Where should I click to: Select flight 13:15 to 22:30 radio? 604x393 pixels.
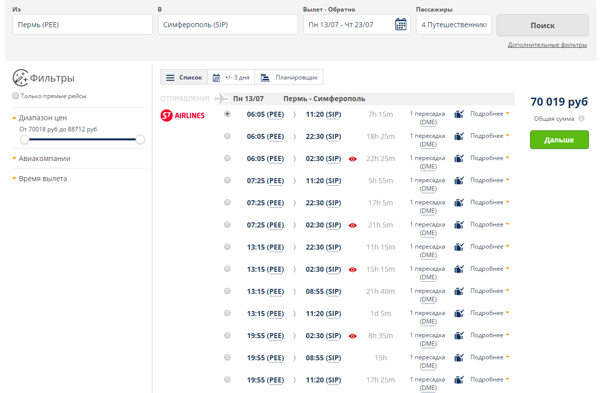tap(227, 247)
